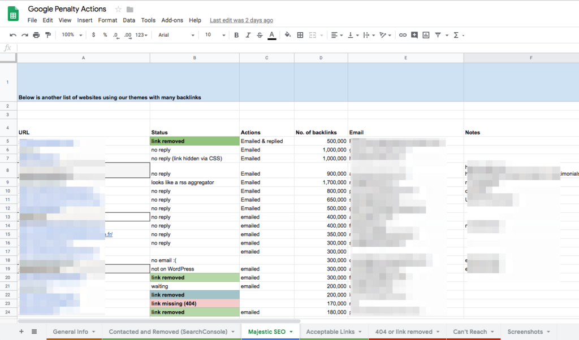Select the 'looks like a rss aggregator' cell

pos(195,182)
